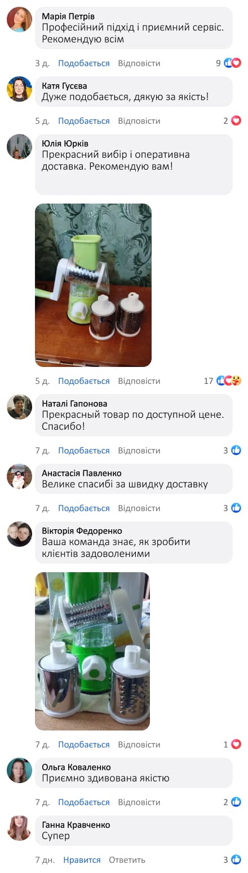This screenshot has height=873, width=248.
Task: Open Ганна Кравченко's avatar picture
Action: [x=19, y=828]
